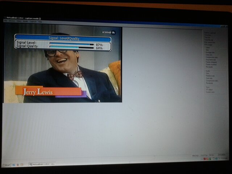This screenshot has width=232, height=174.
Task: Click the third quick launch icon
Action: pos(22,165)
